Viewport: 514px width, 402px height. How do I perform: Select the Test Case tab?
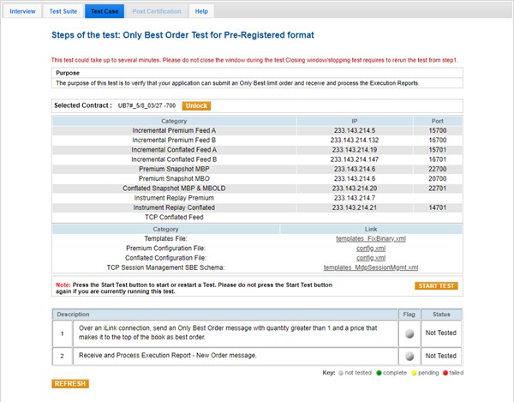(x=104, y=11)
